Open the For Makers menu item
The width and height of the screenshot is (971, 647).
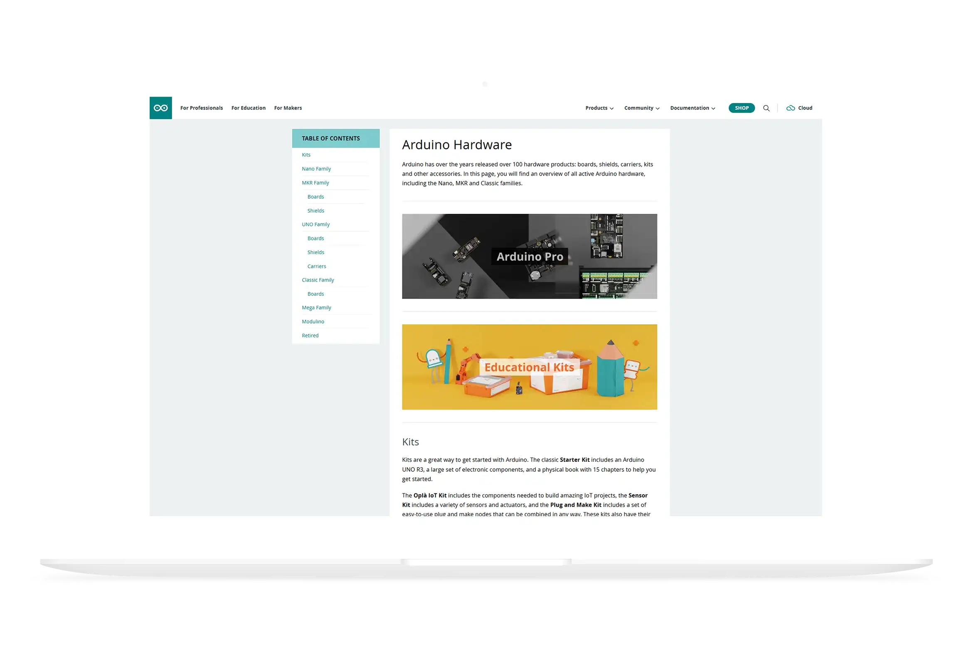(x=288, y=108)
